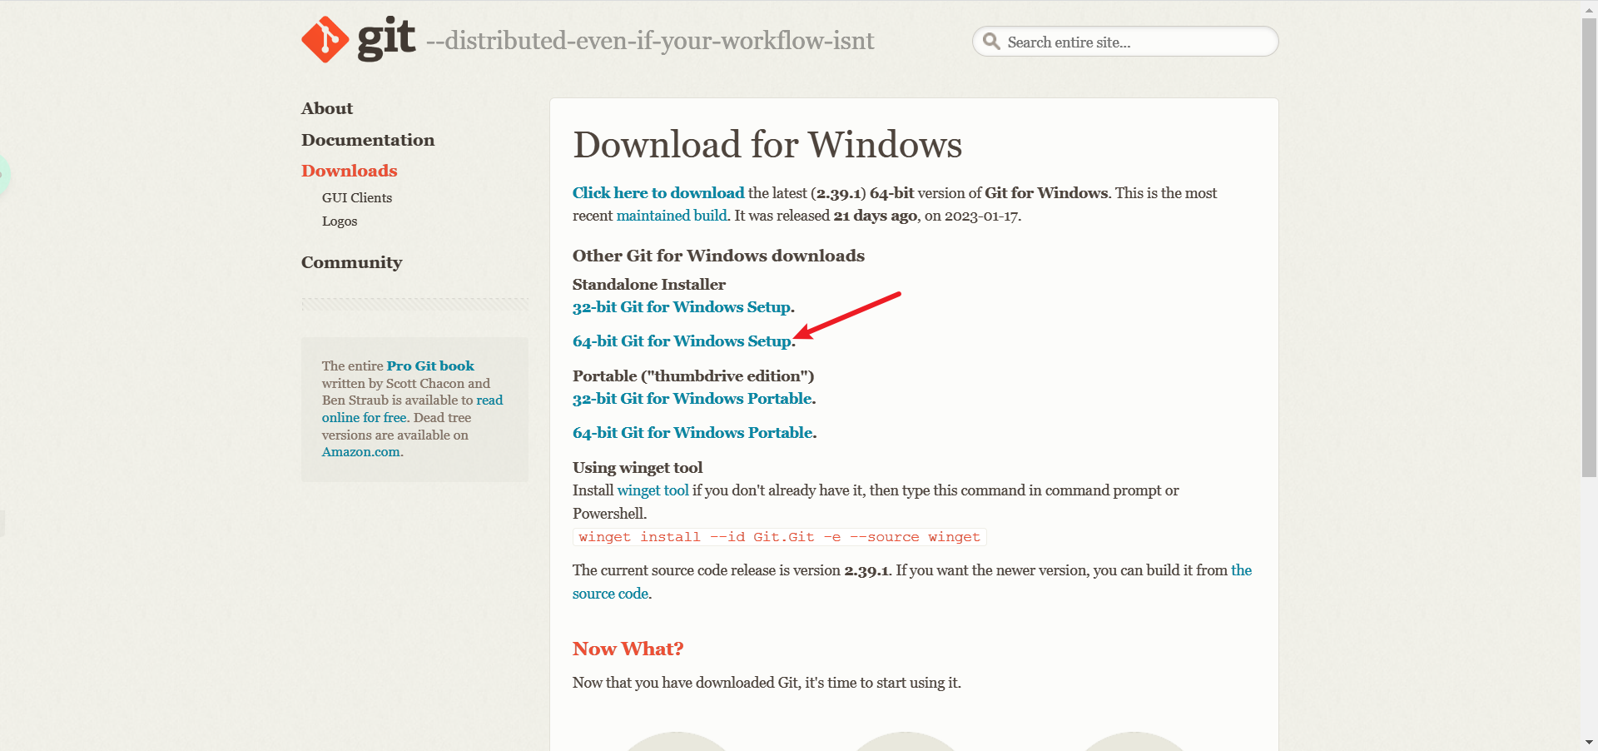Image resolution: width=1598 pixels, height=751 pixels.
Task: Download 64-bit Git for Windows Portable
Action: pos(692,433)
